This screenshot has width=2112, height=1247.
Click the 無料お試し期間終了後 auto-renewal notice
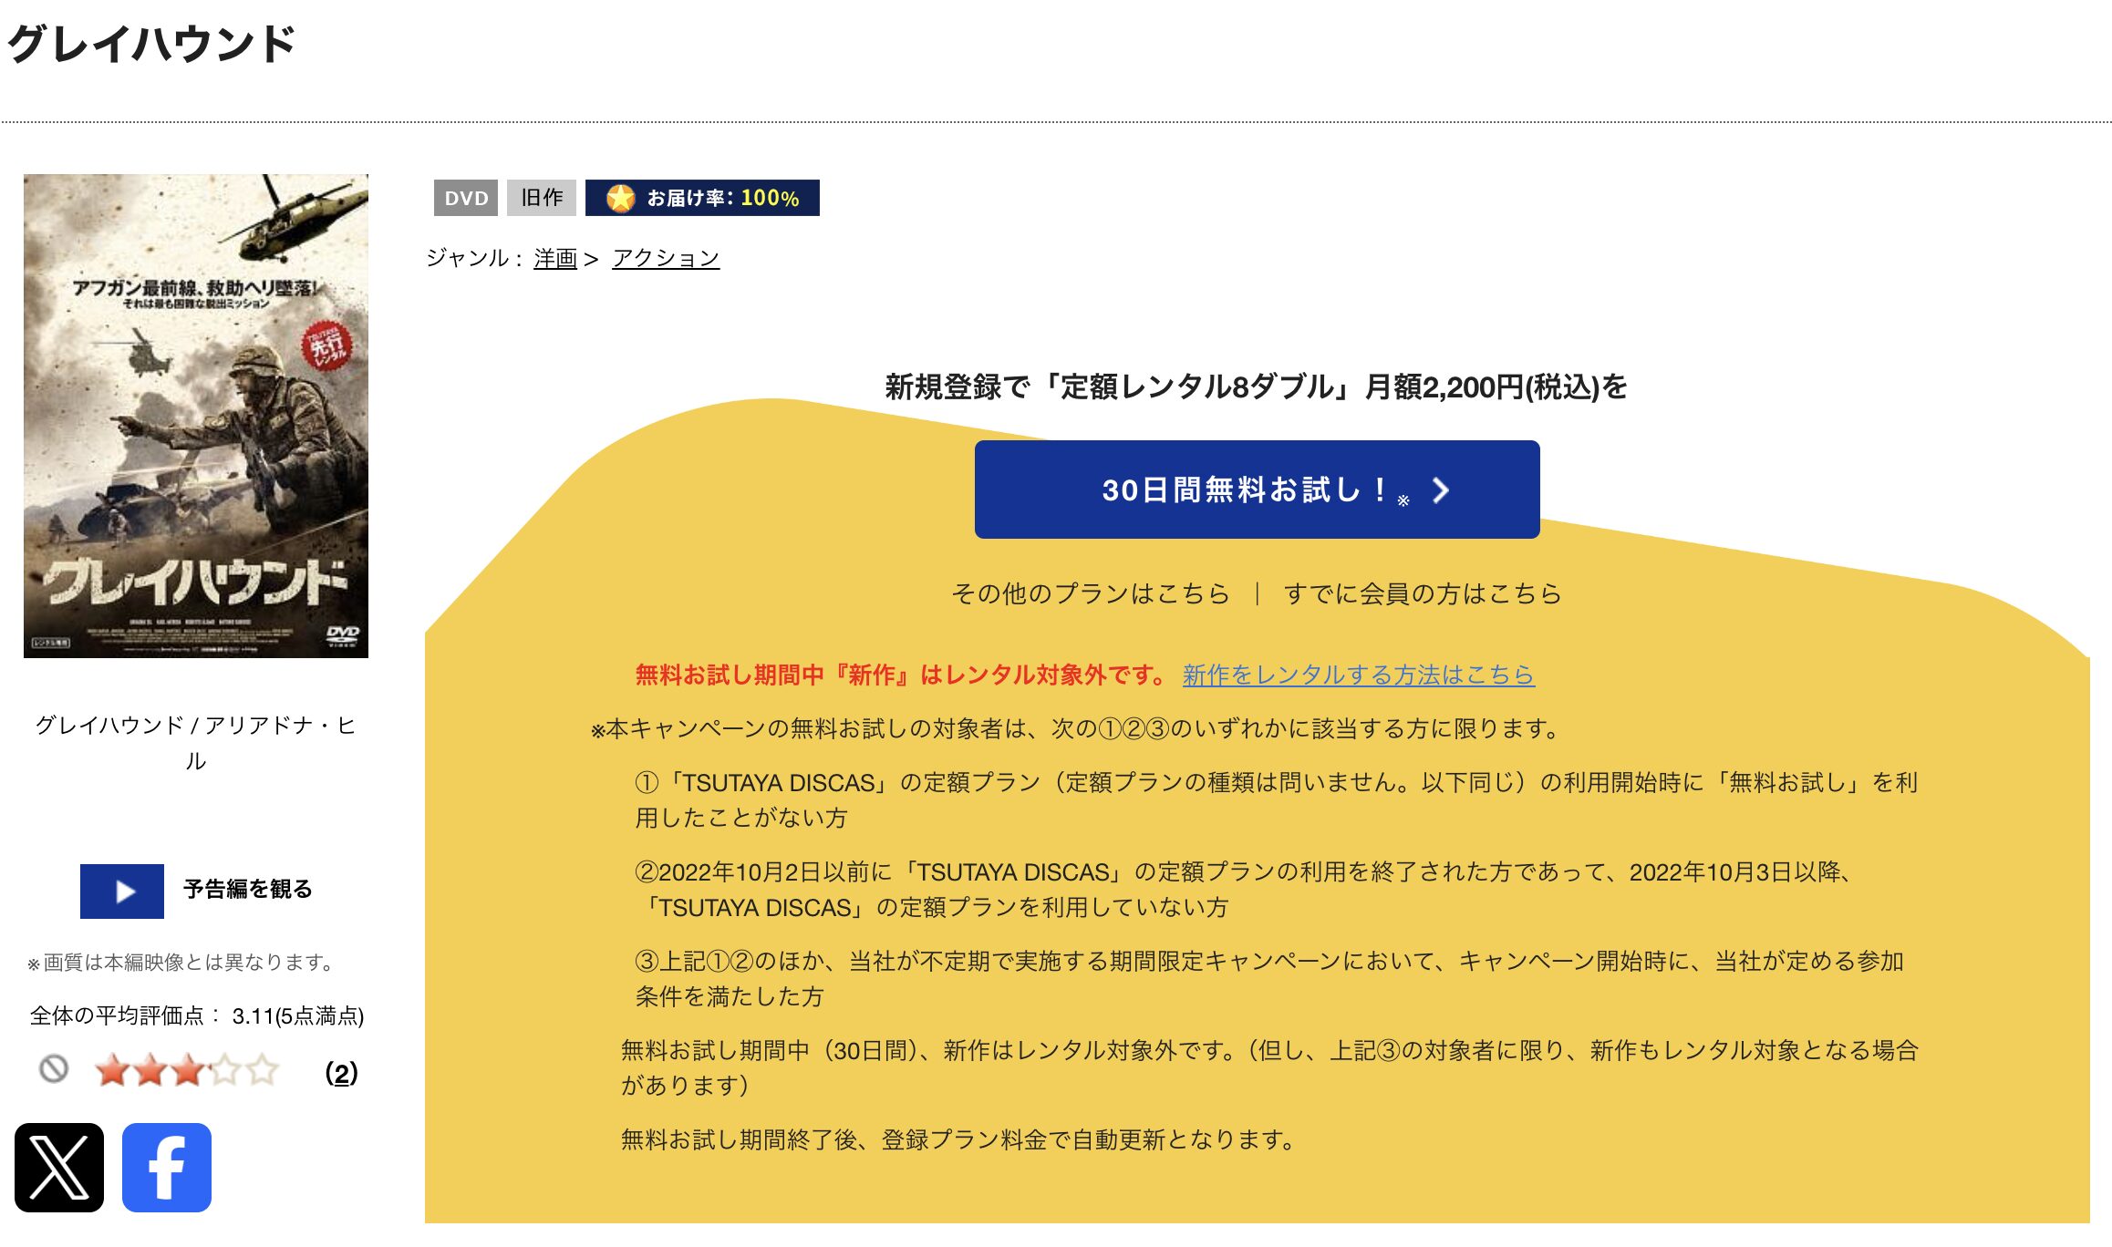[958, 1139]
